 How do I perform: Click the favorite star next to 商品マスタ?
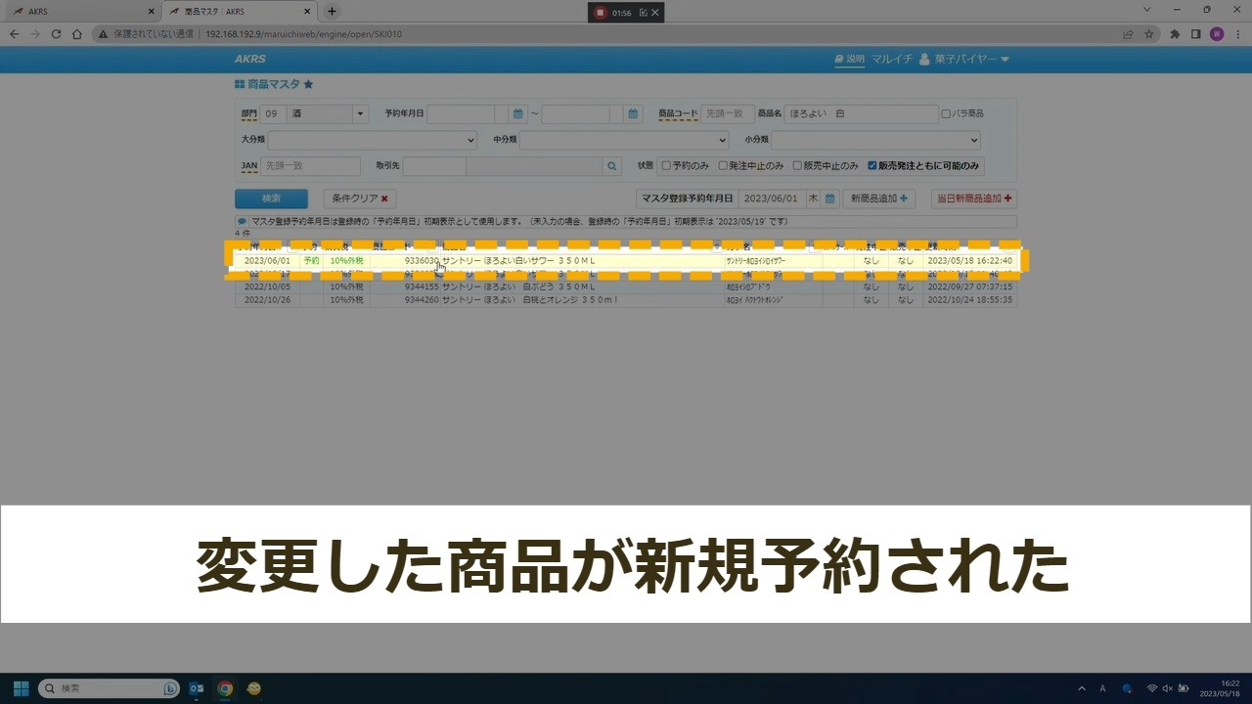pos(308,85)
